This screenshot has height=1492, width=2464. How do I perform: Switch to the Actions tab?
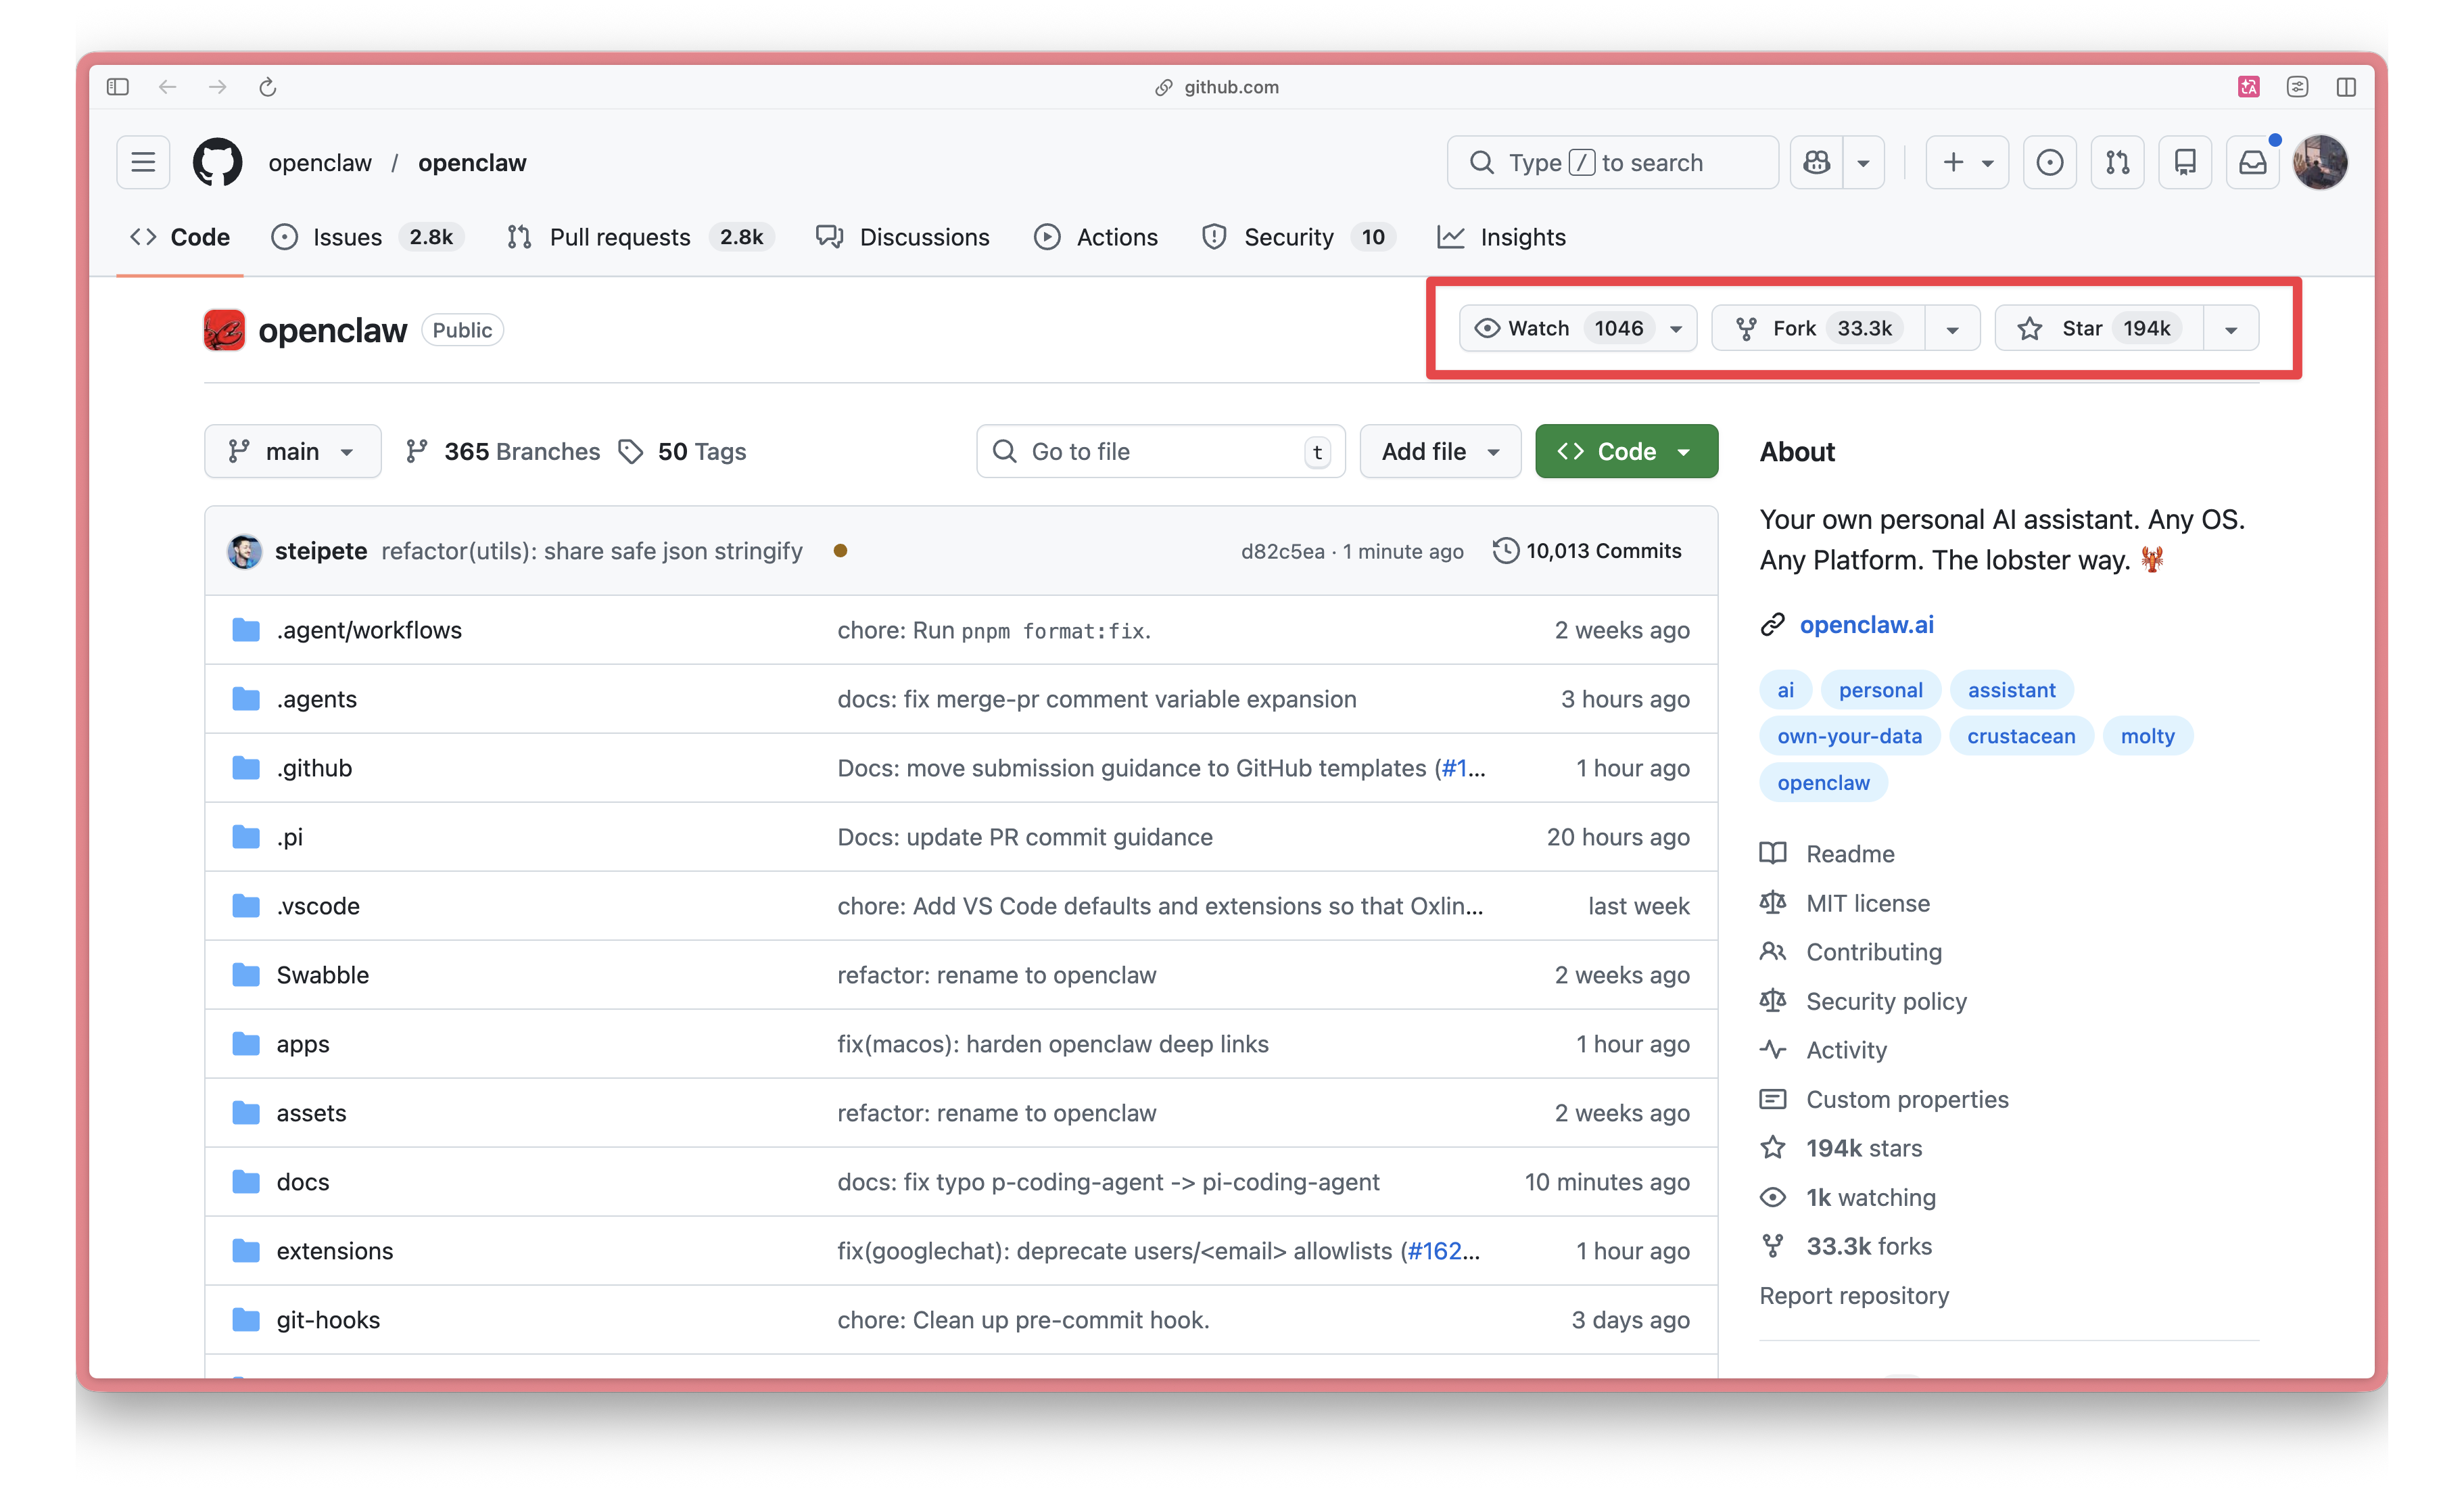click(1096, 237)
